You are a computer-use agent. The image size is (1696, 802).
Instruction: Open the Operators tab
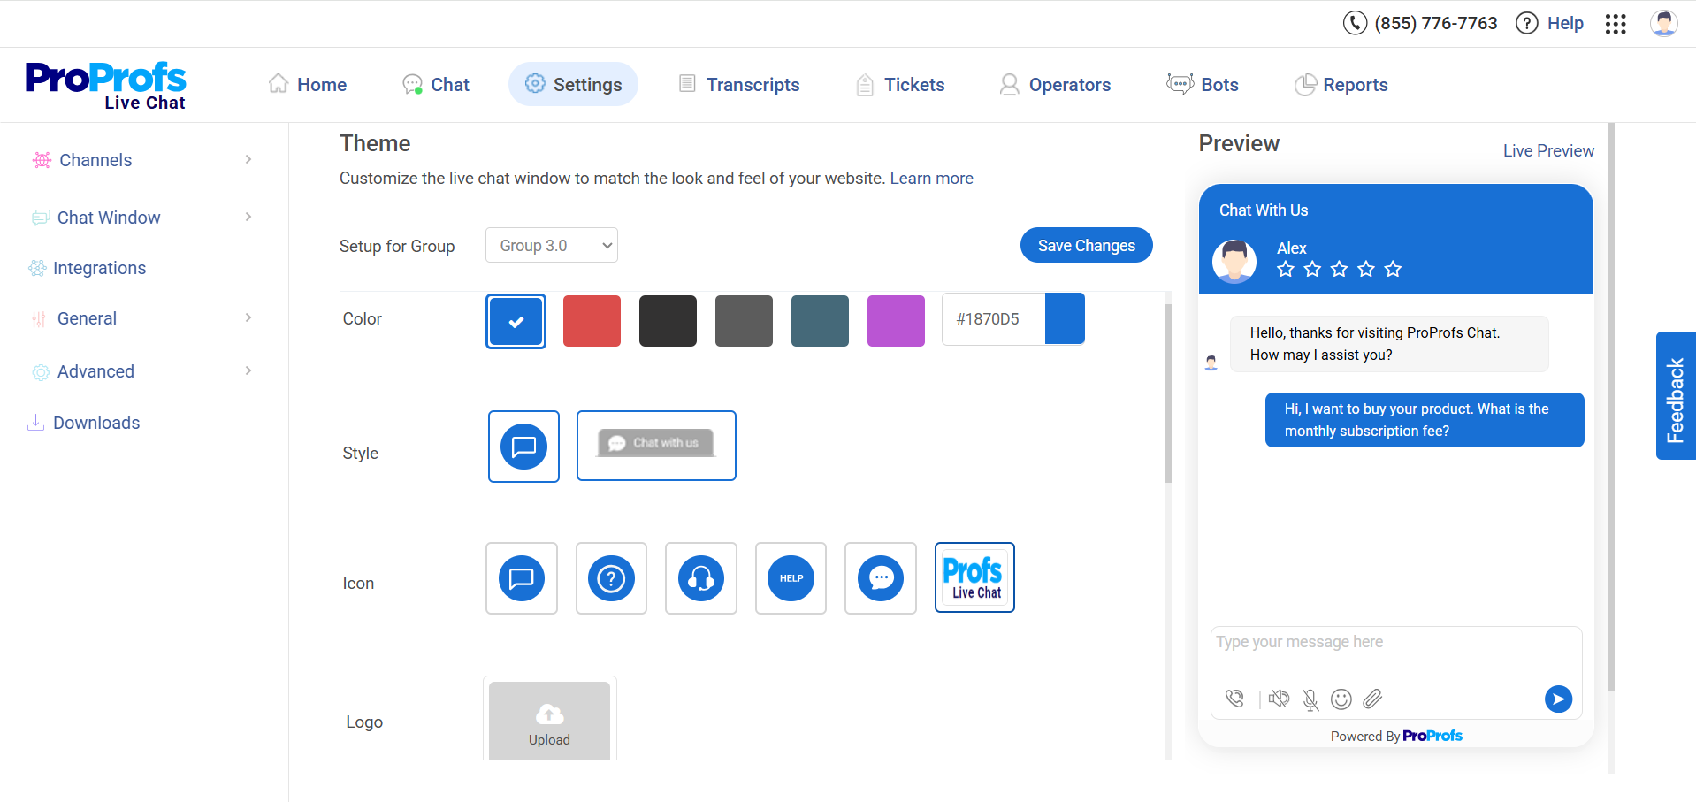click(x=1056, y=84)
